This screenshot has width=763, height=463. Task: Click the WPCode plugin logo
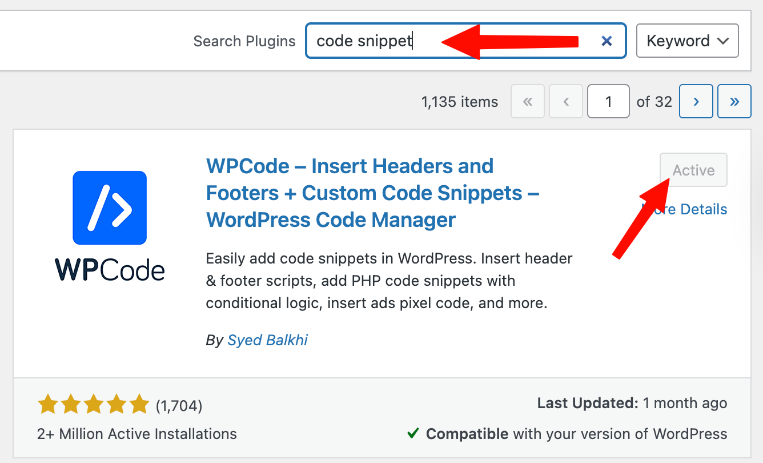click(110, 226)
